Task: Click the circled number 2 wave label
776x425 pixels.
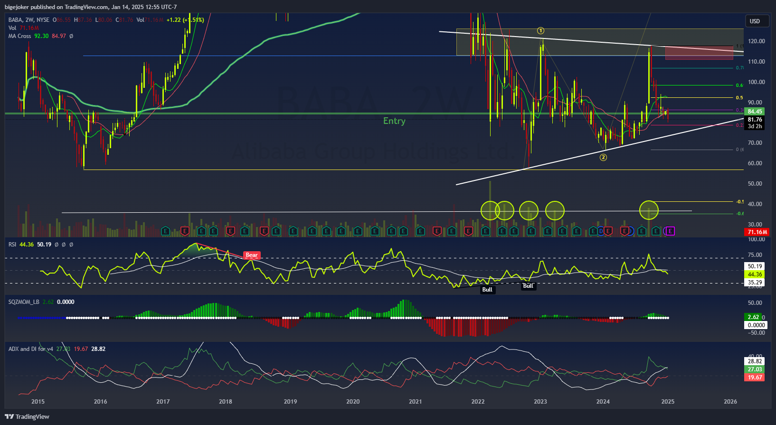Action: 603,157
